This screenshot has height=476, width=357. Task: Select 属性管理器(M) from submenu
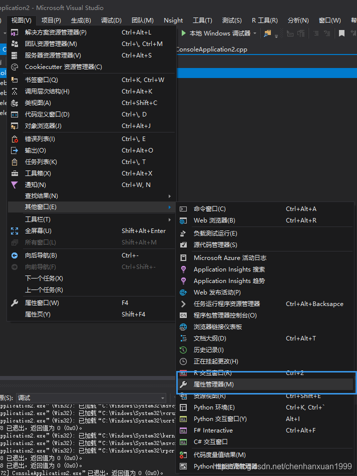tap(265, 384)
